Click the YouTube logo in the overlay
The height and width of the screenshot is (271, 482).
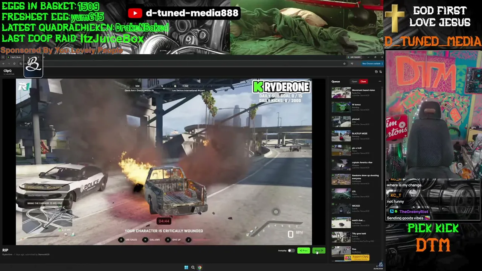pyautogui.click(x=135, y=13)
